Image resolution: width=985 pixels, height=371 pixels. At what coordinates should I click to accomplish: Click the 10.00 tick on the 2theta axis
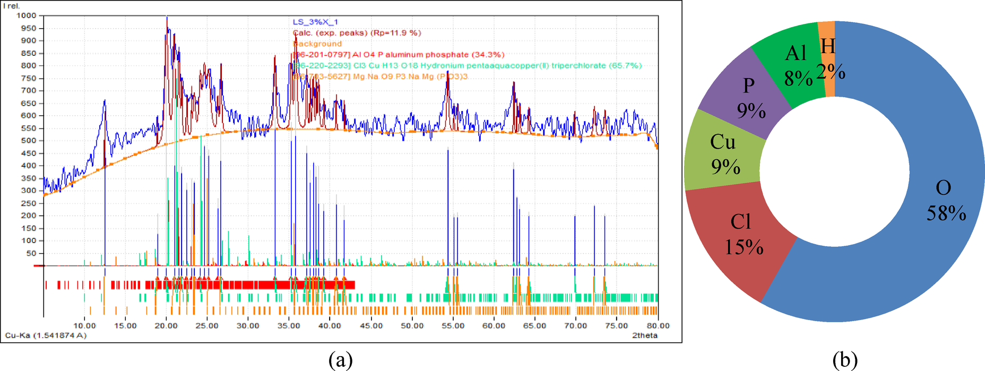pos(84,326)
